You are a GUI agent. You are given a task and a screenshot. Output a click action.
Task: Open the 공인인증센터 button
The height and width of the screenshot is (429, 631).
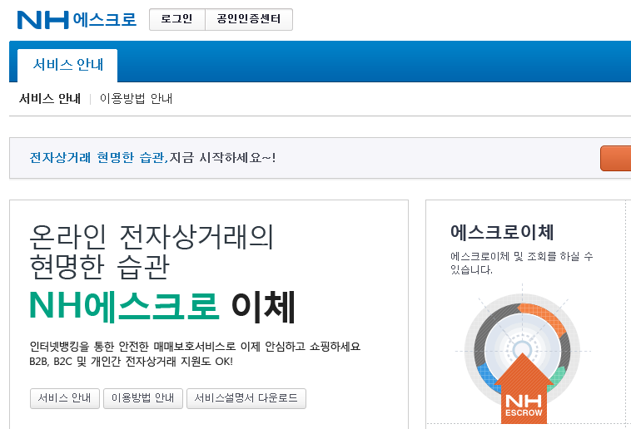tap(249, 19)
